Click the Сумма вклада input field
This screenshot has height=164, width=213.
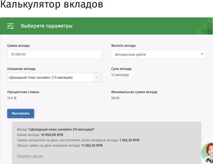point(54,54)
